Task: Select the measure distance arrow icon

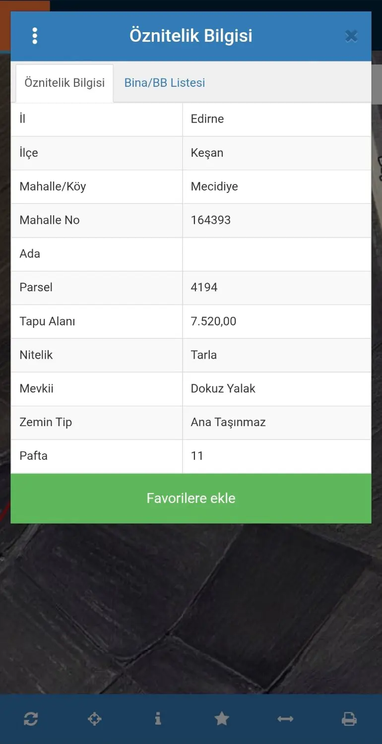Action: click(285, 719)
